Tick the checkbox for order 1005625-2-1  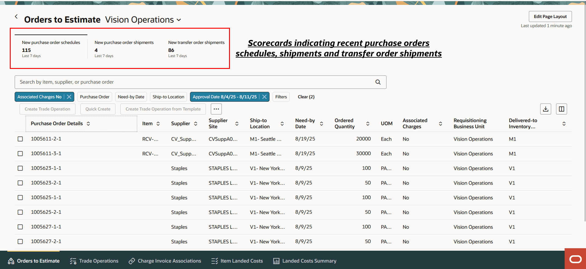point(20,212)
